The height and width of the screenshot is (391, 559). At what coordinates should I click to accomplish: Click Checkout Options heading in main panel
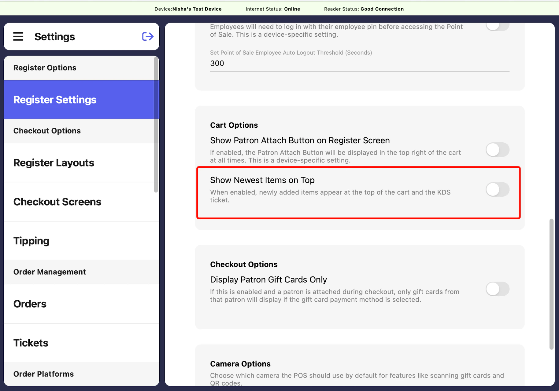(244, 265)
